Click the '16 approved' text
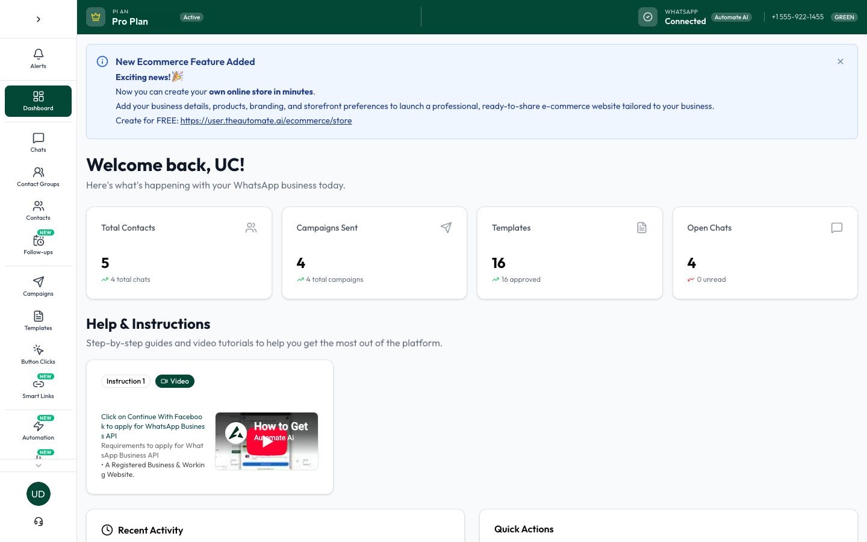The width and height of the screenshot is (867, 542). pos(521,279)
